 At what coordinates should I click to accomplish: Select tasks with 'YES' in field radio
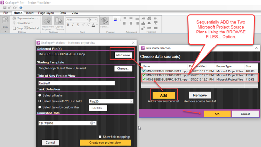coord(40,101)
